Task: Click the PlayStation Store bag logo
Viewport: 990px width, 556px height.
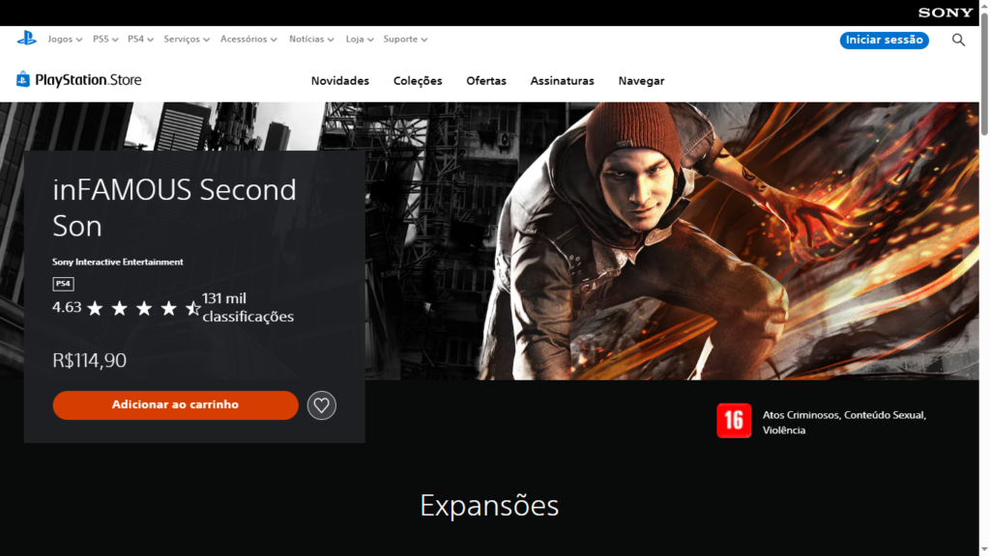Action: click(x=23, y=79)
